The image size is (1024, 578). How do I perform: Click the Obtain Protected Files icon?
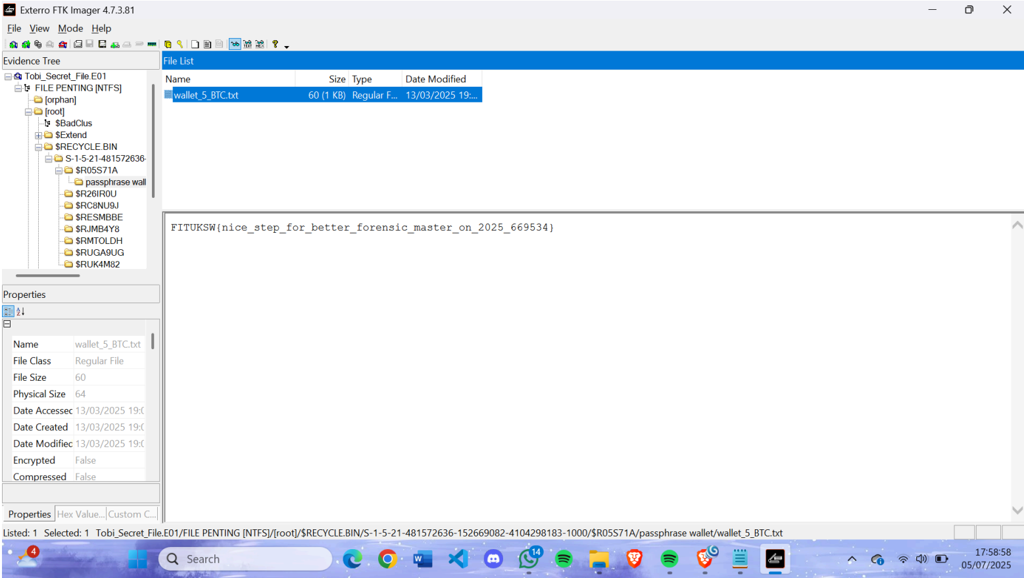click(x=168, y=45)
